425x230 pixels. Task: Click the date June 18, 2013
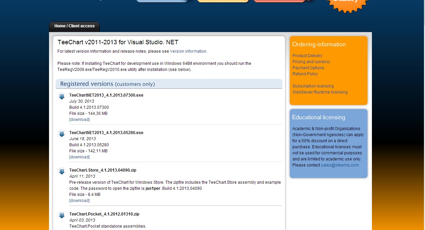pyautogui.click(x=82, y=139)
